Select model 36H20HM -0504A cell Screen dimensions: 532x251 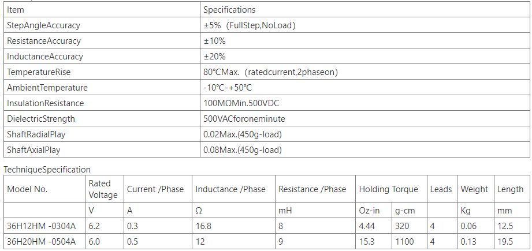click(44, 242)
